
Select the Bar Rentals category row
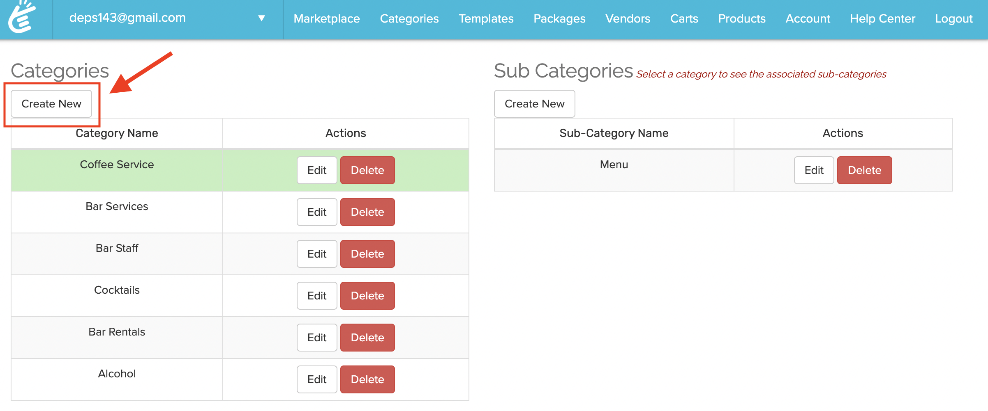click(117, 332)
